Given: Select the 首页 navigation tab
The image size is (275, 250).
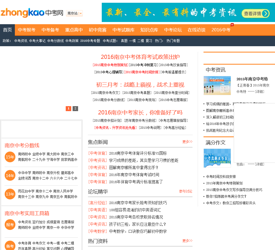Looking at the screenshot, I should [7, 30].
